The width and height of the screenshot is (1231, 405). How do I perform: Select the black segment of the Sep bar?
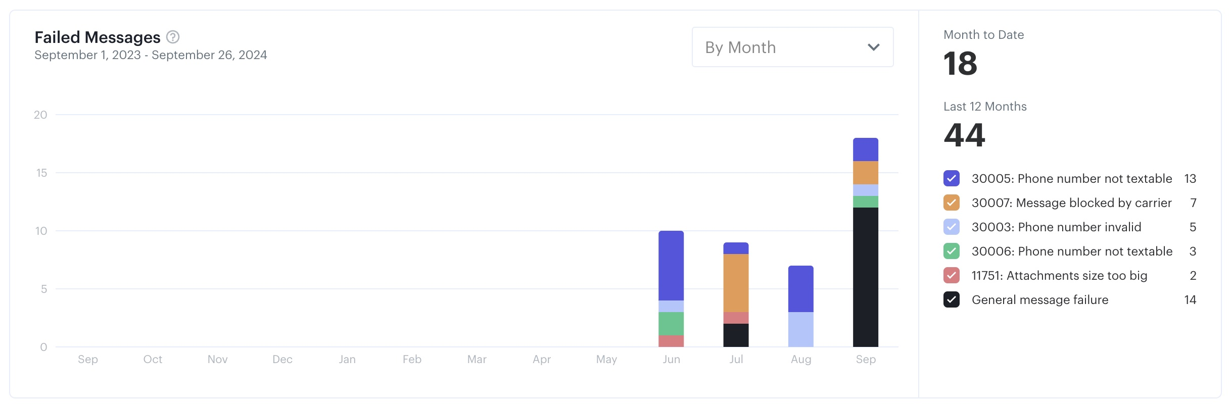[865, 277]
